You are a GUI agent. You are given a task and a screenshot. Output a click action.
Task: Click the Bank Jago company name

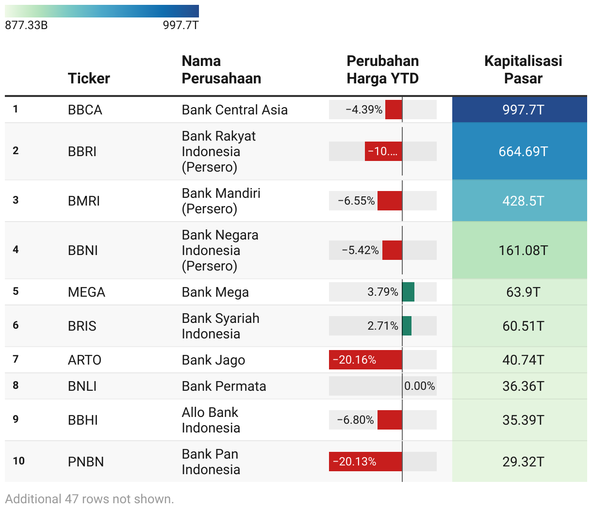point(214,360)
